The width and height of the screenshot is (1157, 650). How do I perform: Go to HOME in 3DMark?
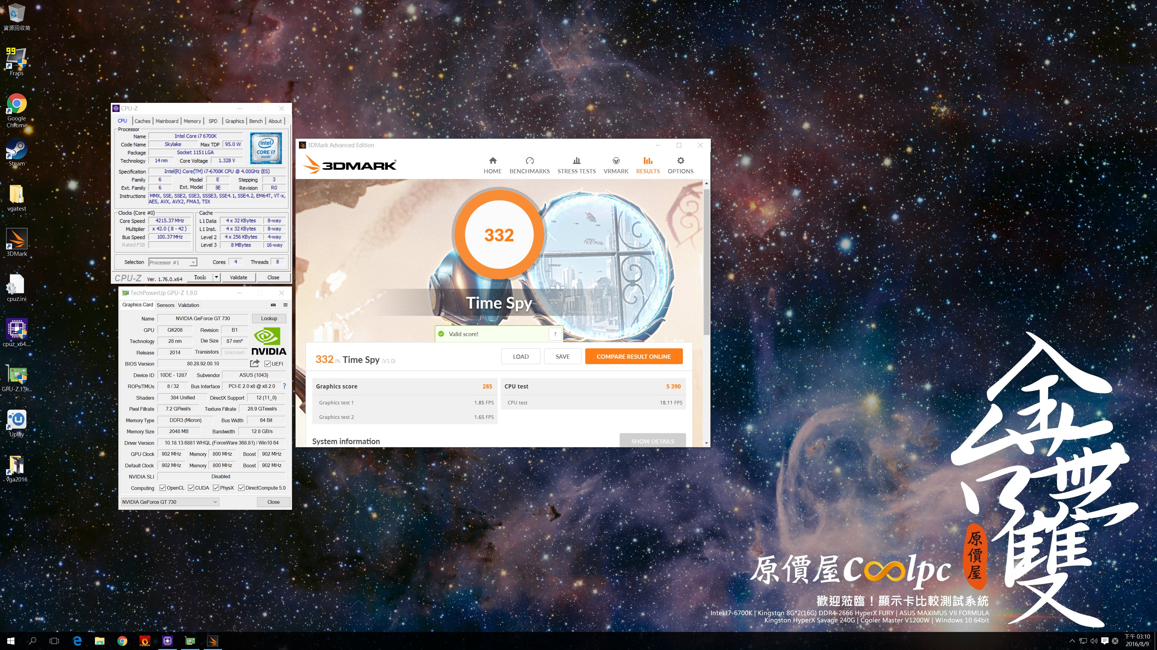click(x=492, y=166)
